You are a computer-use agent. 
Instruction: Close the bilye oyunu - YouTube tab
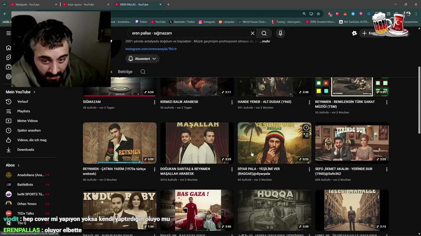[108, 5]
